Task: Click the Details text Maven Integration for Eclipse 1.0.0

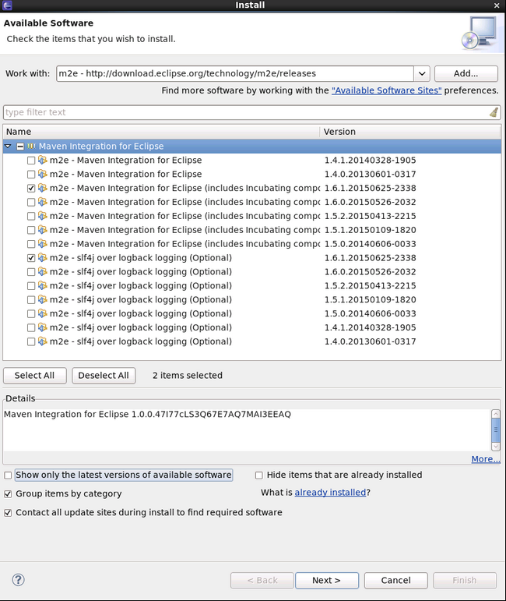Action: (x=147, y=415)
